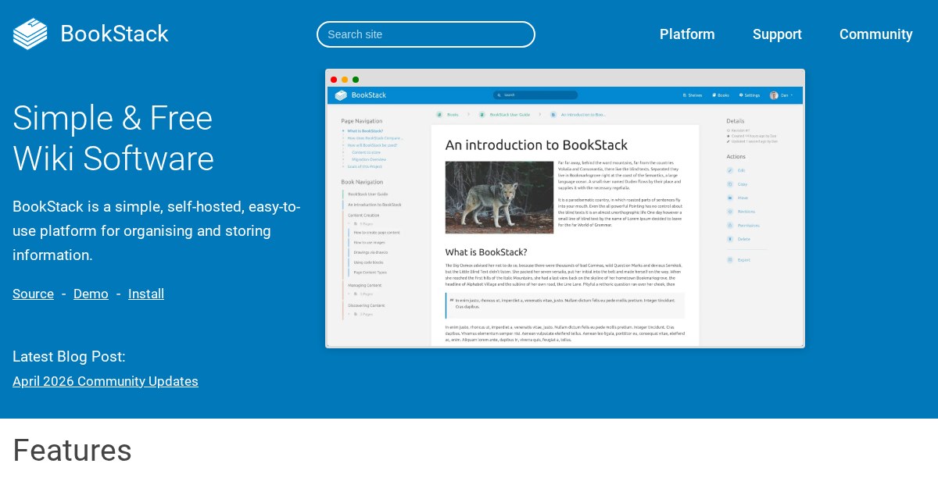Click the red dot in screenshot window frame
Screen dimensions: 938x492
point(334,80)
